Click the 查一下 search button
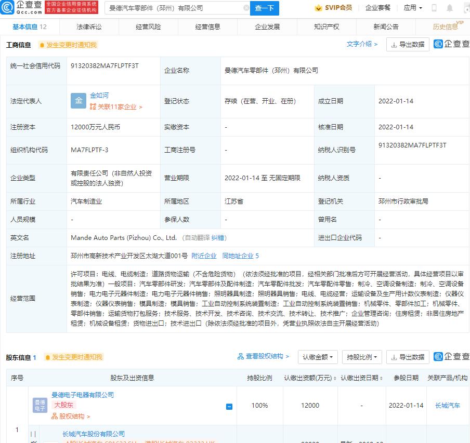The image size is (470, 443). pyautogui.click(x=264, y=8)
